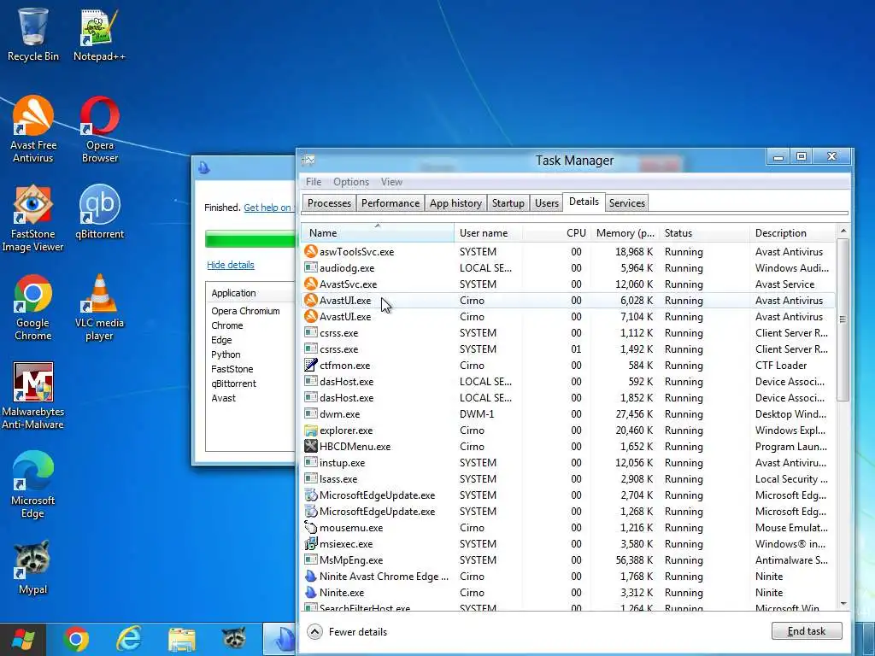
Task: Click qBittorrent entry in Ninite list
Action: tap(234, 384)
